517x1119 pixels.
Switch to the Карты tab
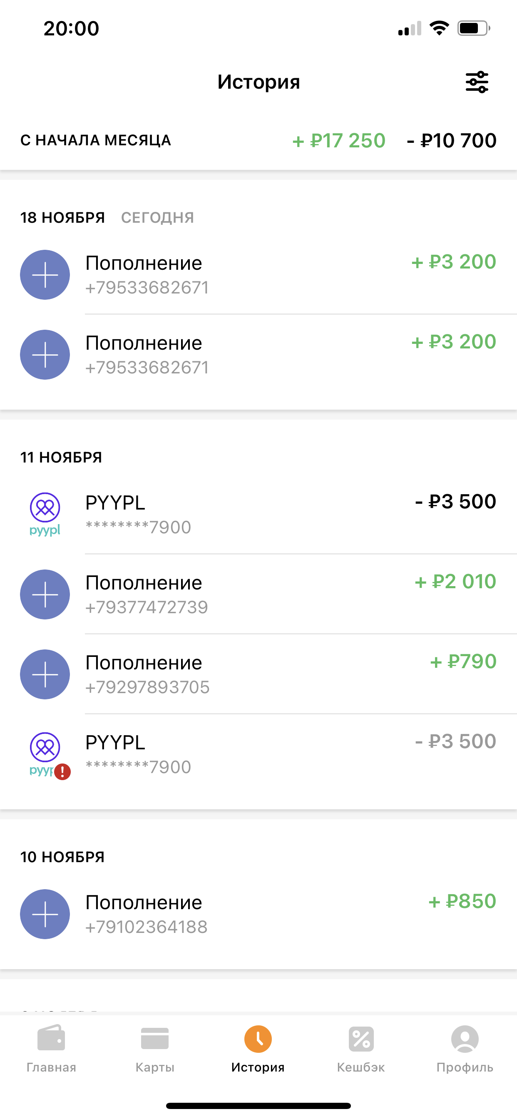[155, 1048]
